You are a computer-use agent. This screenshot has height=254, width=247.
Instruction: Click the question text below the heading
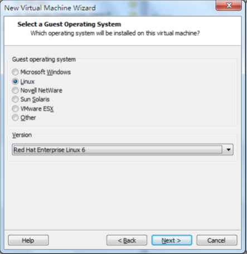[x=115, y=33]
